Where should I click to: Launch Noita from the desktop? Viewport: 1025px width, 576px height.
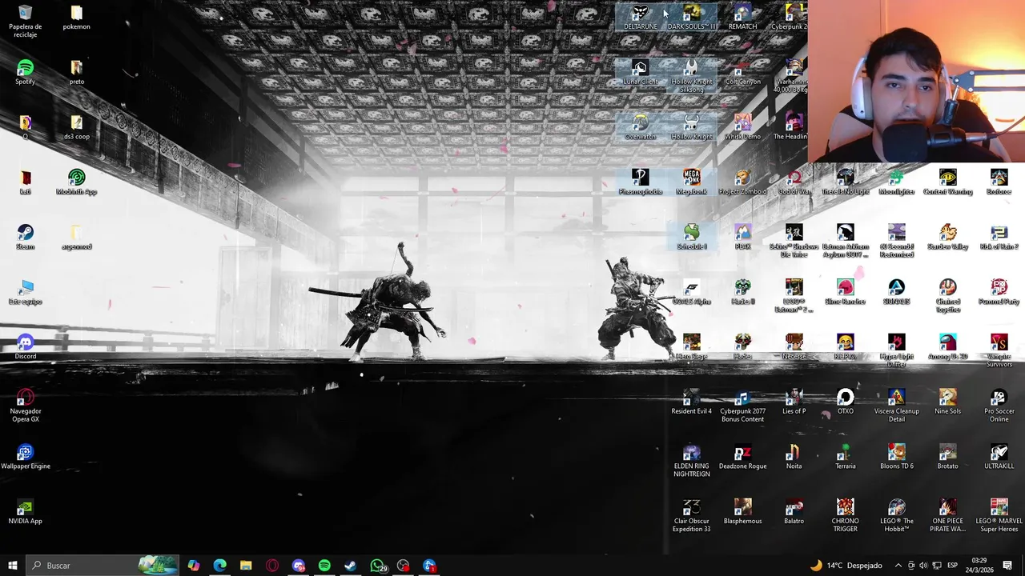coord(794,457)
